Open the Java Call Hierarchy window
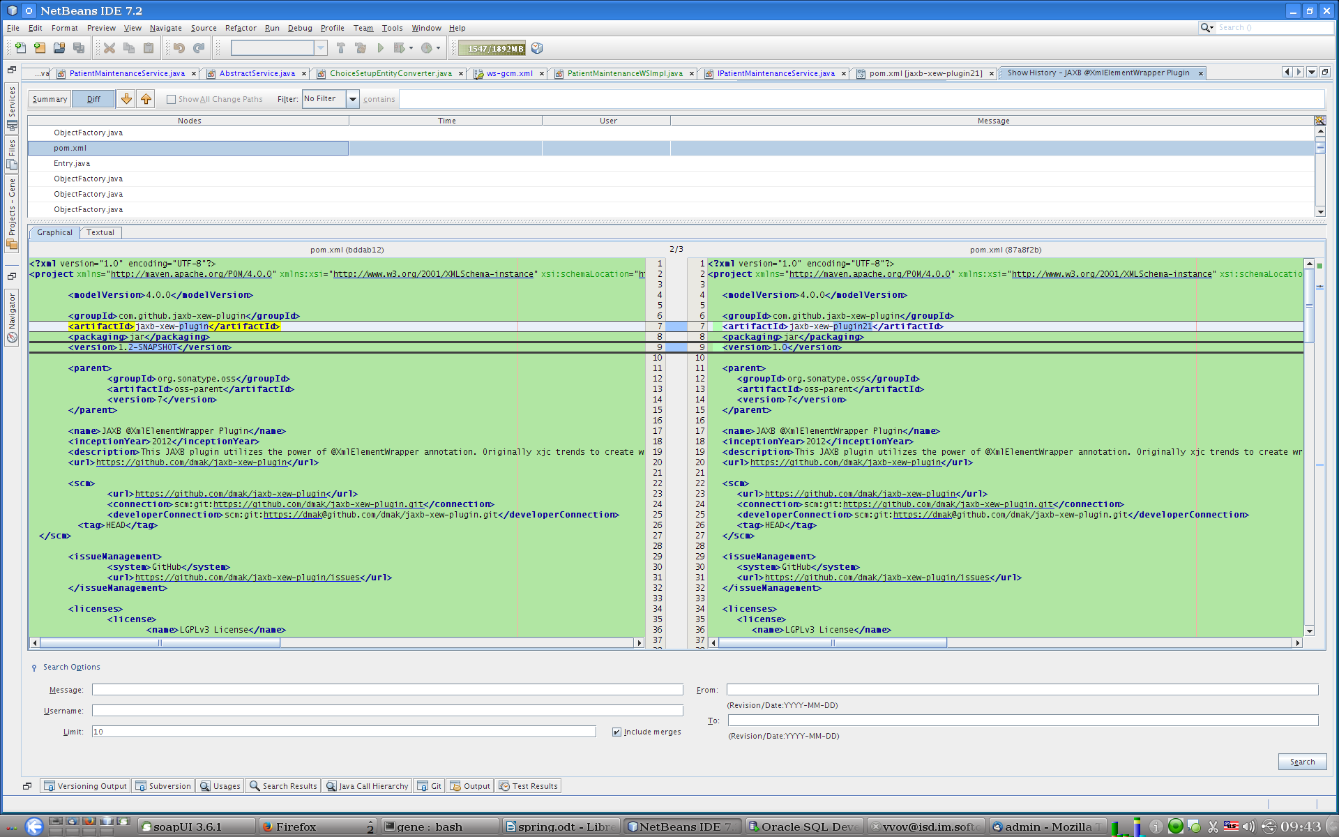Screen dimensions: 1339x837 [x=367, y=786]
